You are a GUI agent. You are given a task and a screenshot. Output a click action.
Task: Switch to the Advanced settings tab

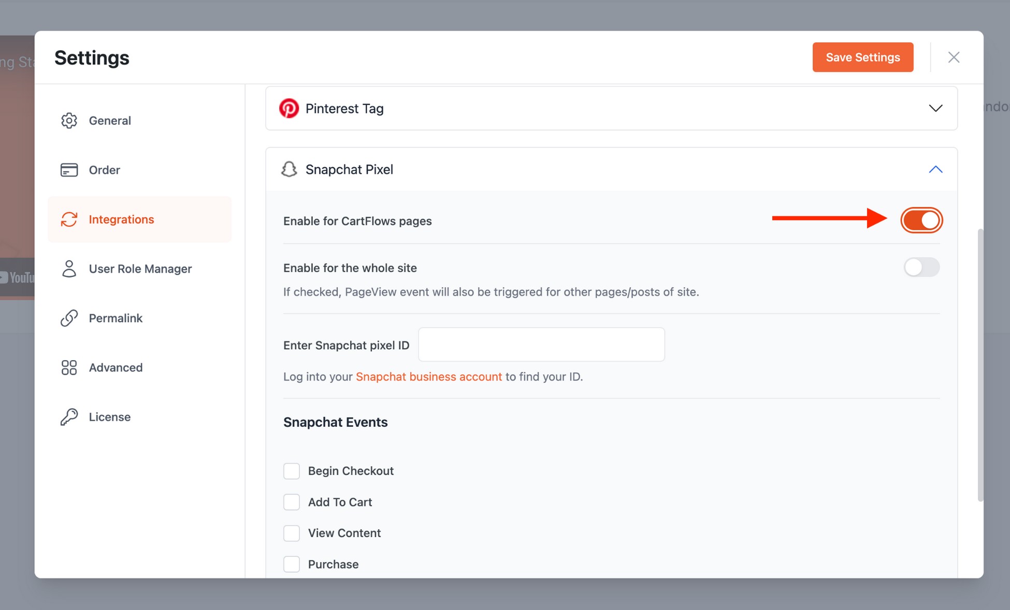click(116, 367)
